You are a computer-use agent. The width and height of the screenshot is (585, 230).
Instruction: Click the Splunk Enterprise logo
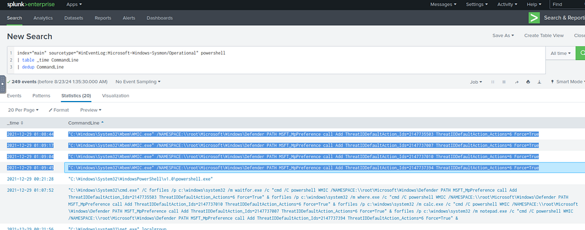(31, 5)
